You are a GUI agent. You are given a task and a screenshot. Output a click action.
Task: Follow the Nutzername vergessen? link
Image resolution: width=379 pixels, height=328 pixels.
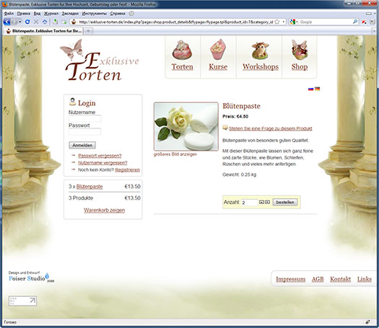pos(103,163)
